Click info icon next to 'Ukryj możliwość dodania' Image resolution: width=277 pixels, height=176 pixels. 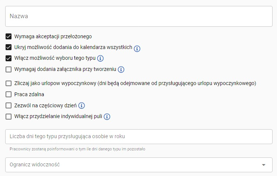click(x=137, y=48)
